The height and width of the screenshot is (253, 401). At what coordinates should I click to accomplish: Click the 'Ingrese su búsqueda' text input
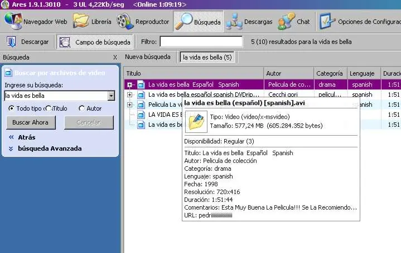56,96
